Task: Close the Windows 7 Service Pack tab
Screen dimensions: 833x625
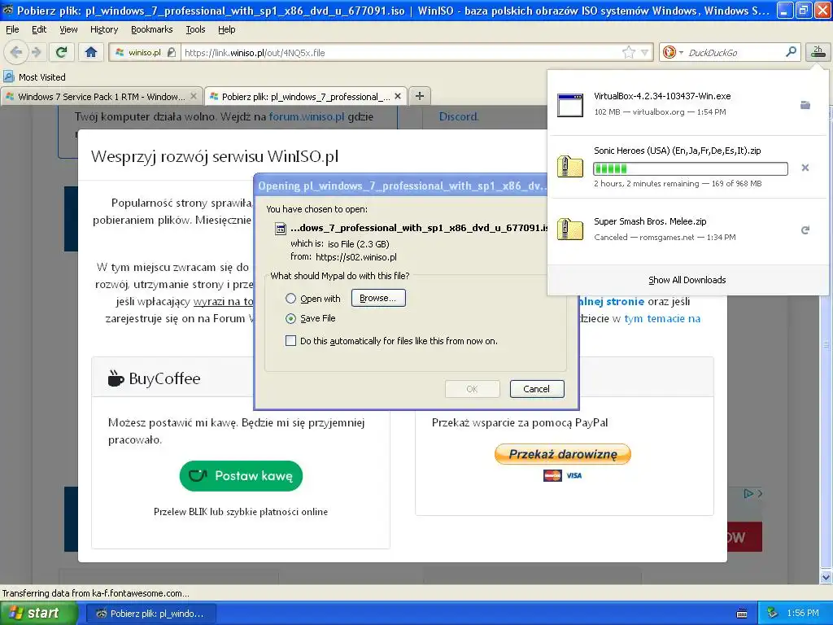Action: coord(194,96)
